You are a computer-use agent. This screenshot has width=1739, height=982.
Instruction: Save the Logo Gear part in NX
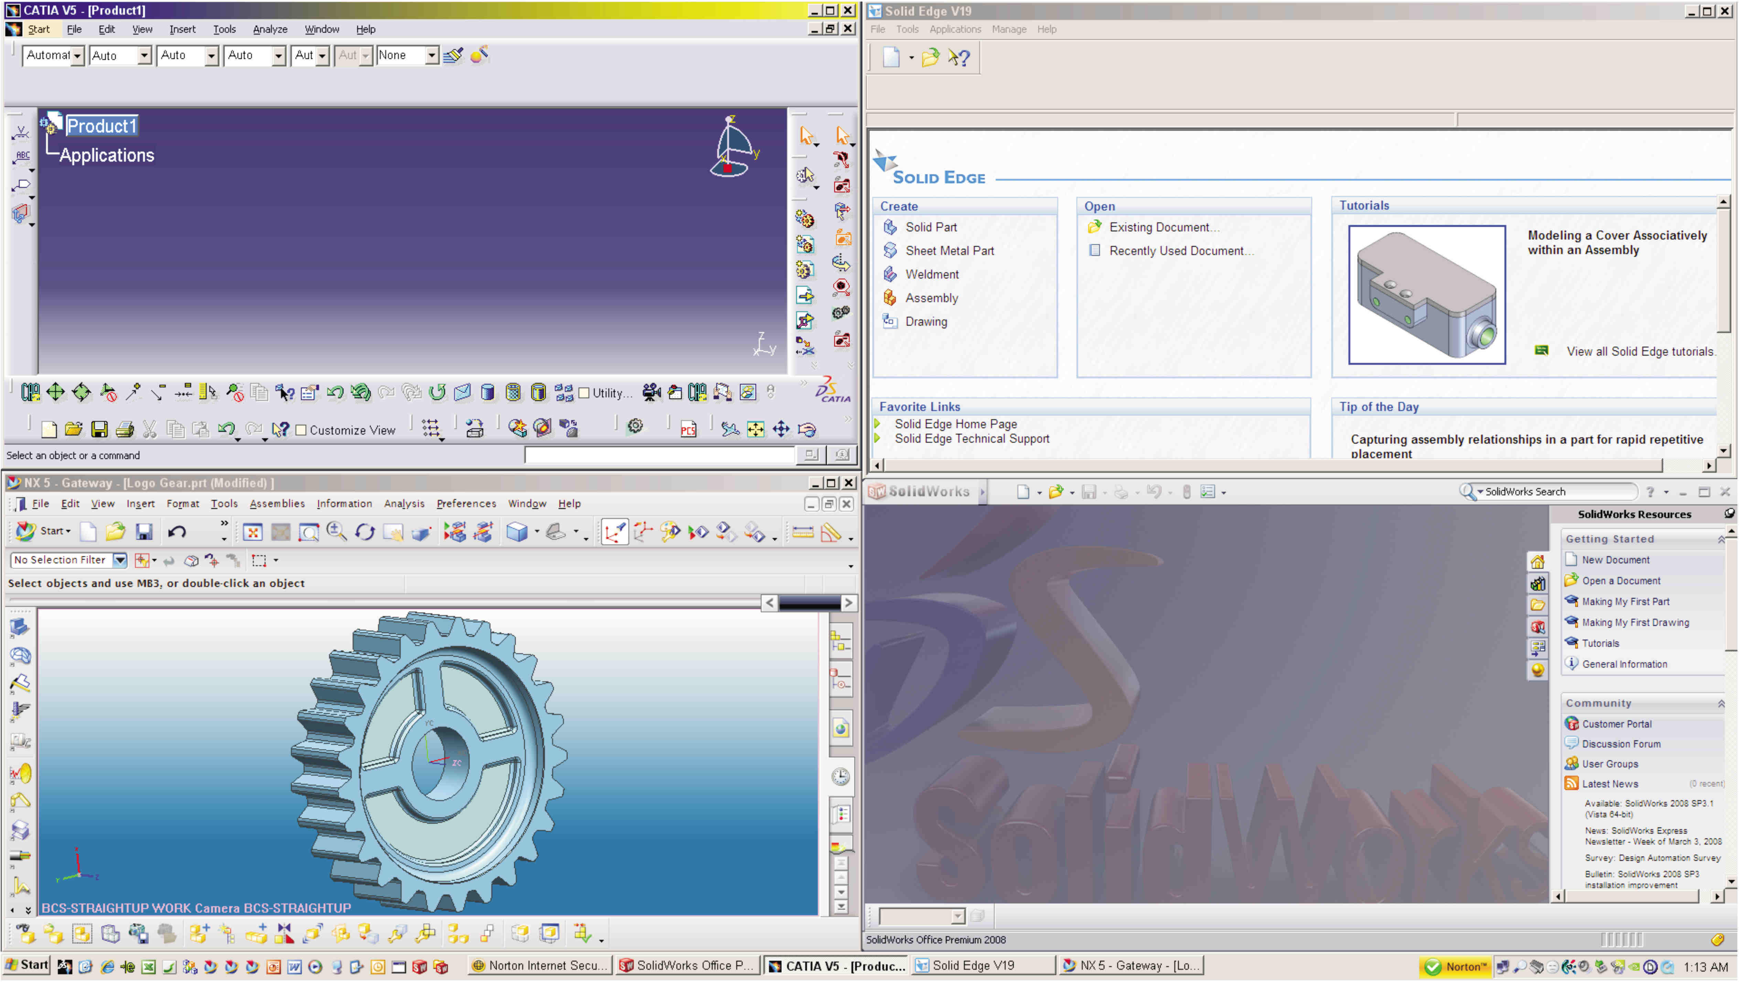click(144, 532)
